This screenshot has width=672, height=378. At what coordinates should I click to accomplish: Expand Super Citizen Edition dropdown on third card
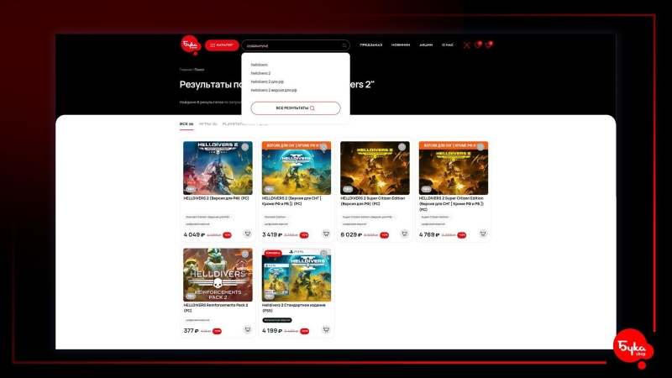coord(368,217)
